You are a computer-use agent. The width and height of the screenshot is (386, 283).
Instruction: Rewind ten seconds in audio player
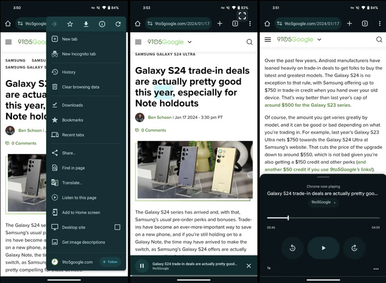[x=292, y=248]
